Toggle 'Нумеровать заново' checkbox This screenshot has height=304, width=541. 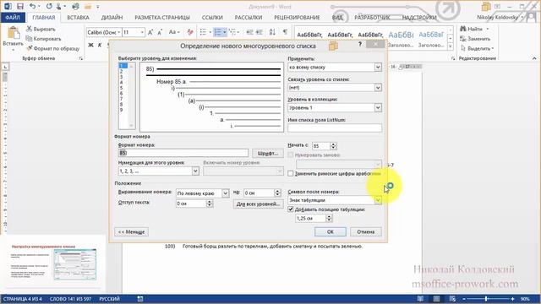[x=291, y=155]
